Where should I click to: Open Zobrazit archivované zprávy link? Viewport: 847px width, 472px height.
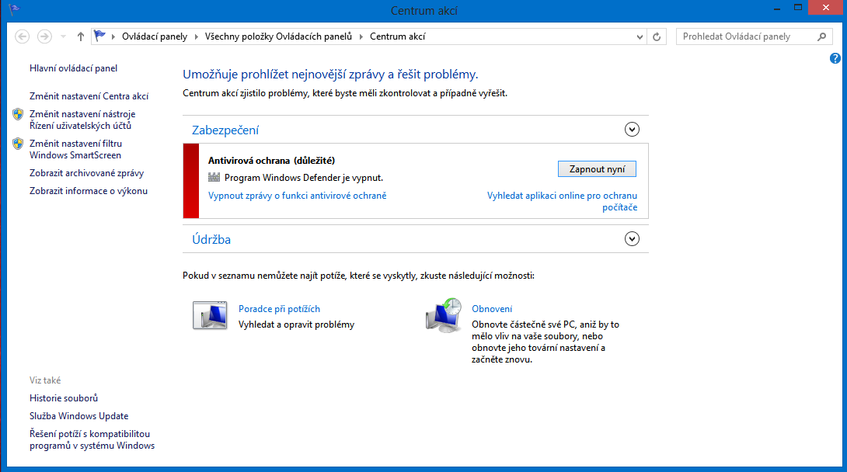(86, 173)
